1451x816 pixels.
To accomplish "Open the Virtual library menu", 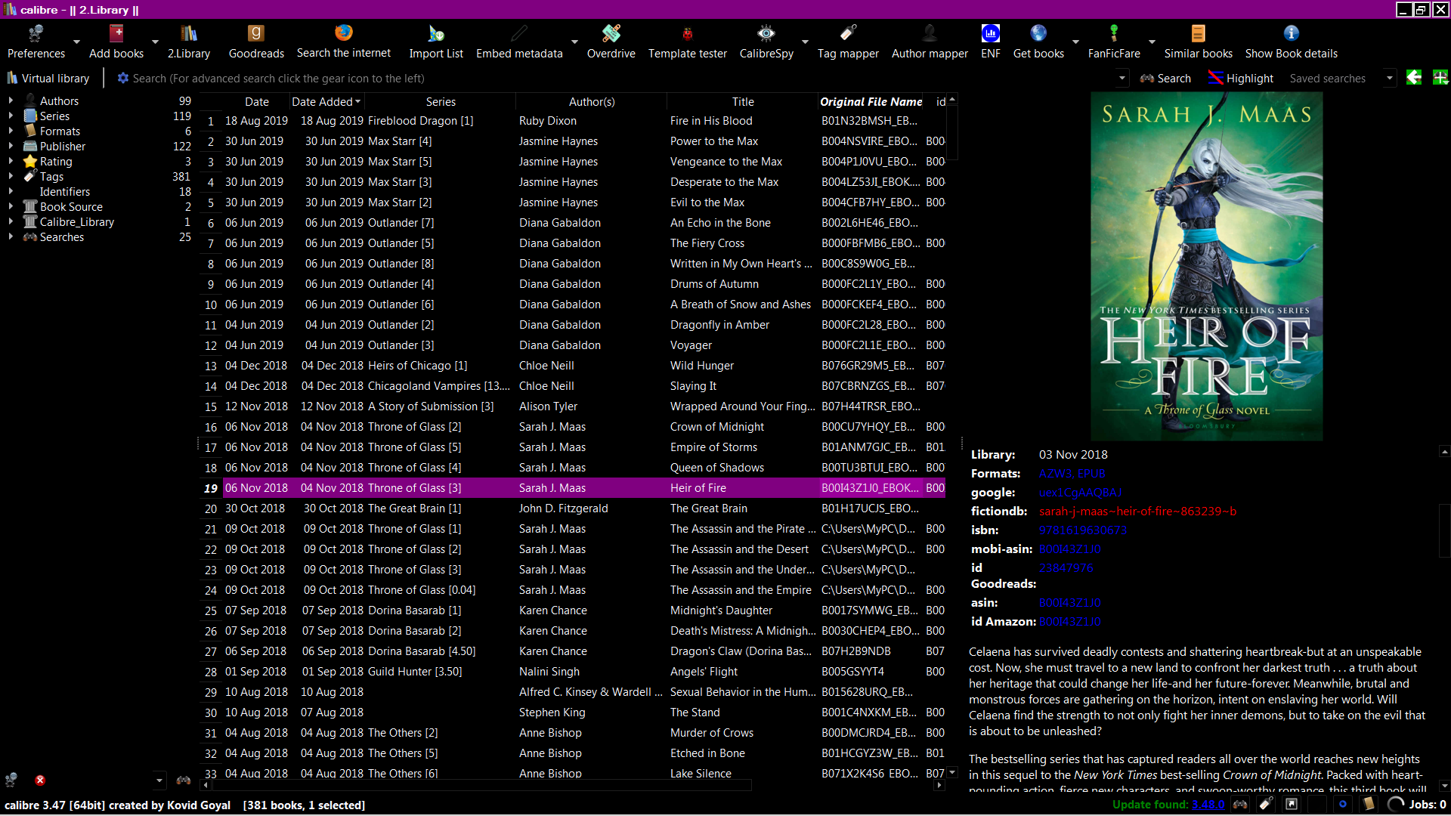I will click(48, 79).
